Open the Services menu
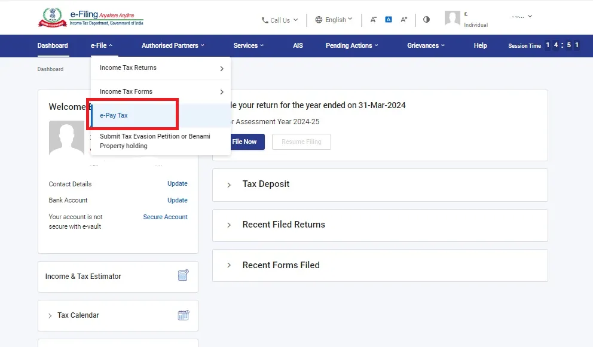Screen dimensions: 593x347 248,45
